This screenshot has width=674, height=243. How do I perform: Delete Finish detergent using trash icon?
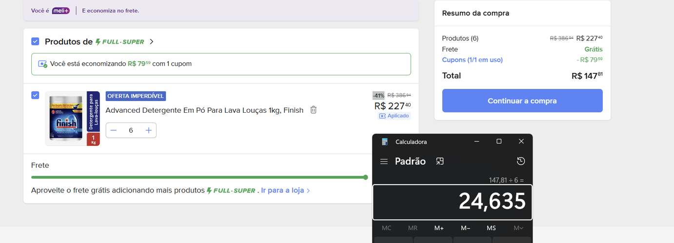point(314,110)
